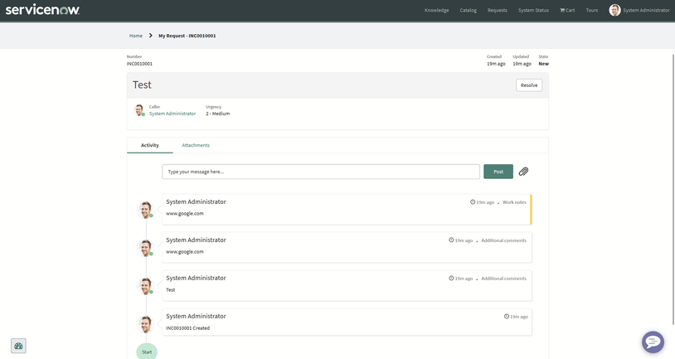The image size is (675, 359).
Task: Open the shopping Cart
Action: click(x=567, y=10)
